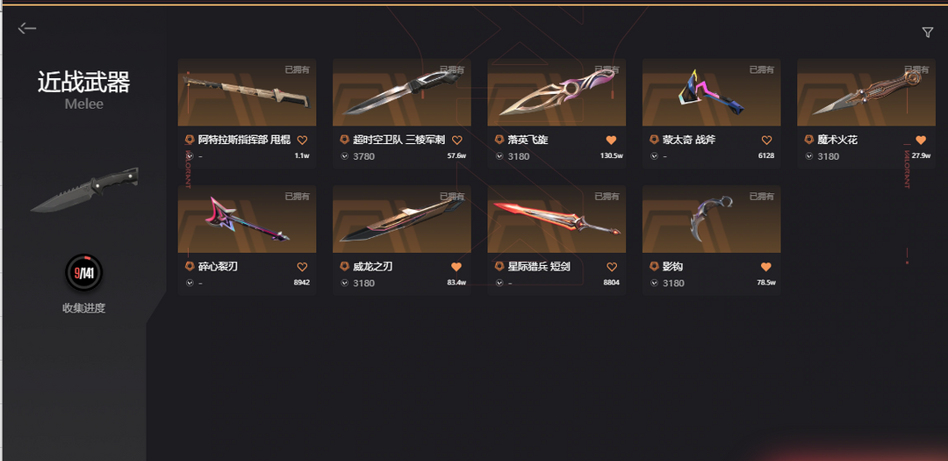Open the 威龙之刃 skin title
The width and height of the screenshot is (948, 461).
[373, 267]
